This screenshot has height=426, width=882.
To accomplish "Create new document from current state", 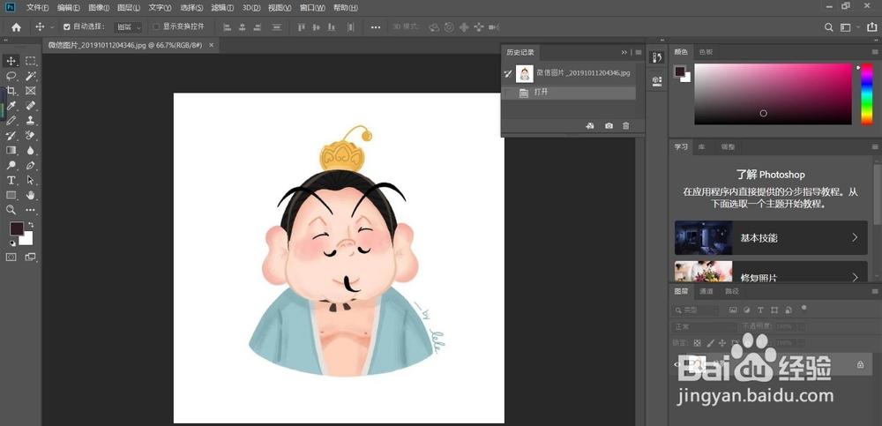I will (590, 126).
